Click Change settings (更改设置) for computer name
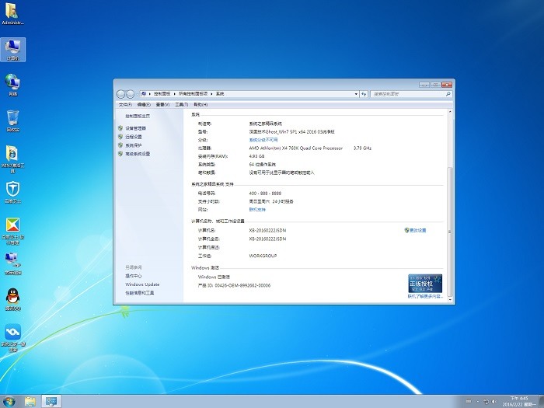Image resolution: width=544 pixels, height=408 pixels. 417,231
